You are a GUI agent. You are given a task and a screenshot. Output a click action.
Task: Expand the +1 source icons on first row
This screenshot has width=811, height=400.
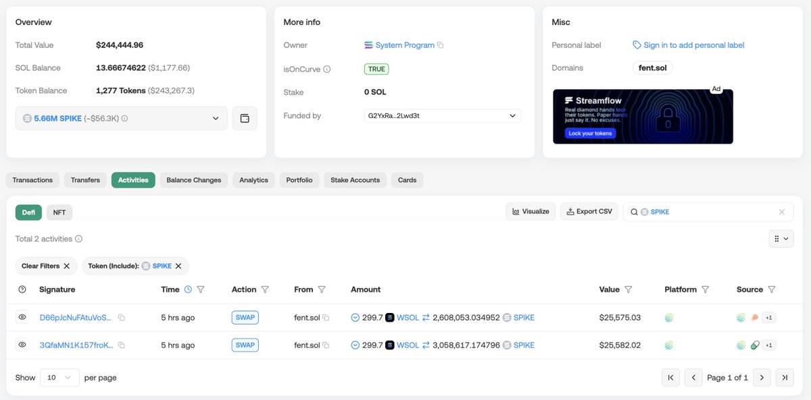click(x=768, y=317)
